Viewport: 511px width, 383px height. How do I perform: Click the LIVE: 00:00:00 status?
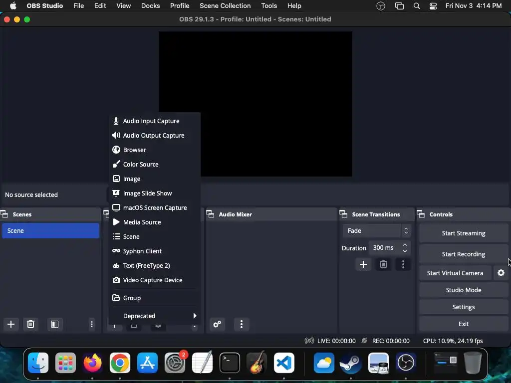pos(336,341)
